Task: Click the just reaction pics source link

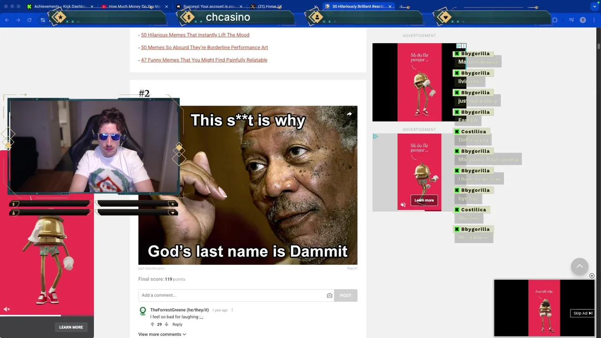Action: click(x=151, y=269)
